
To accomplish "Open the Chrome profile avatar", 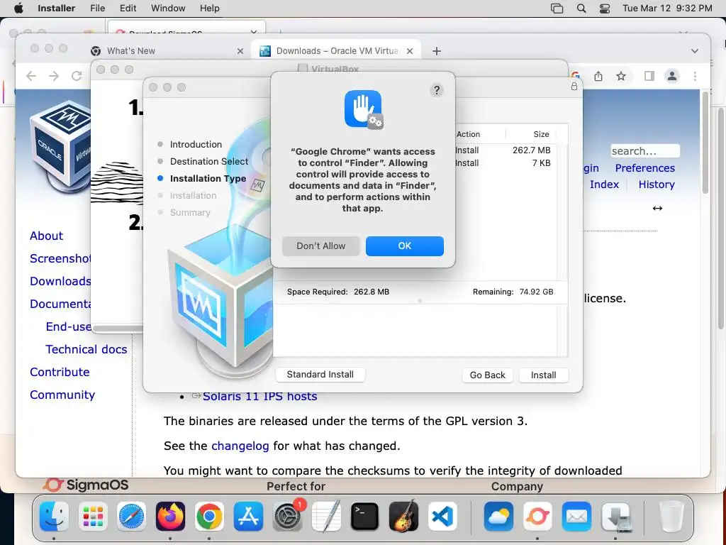I will coord(672,76).
